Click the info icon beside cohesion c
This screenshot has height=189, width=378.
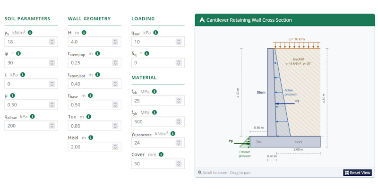(x=22, y=75)
